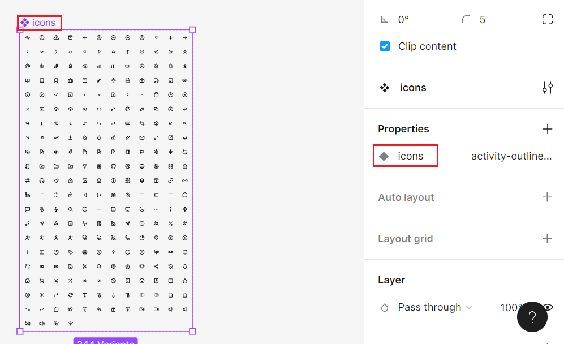Image resolution: width=564 pixels, height=344 pixels.
Task: Open the Pass through blend mode dropdown
Action: pyautogui.click(x=434, y=307)
